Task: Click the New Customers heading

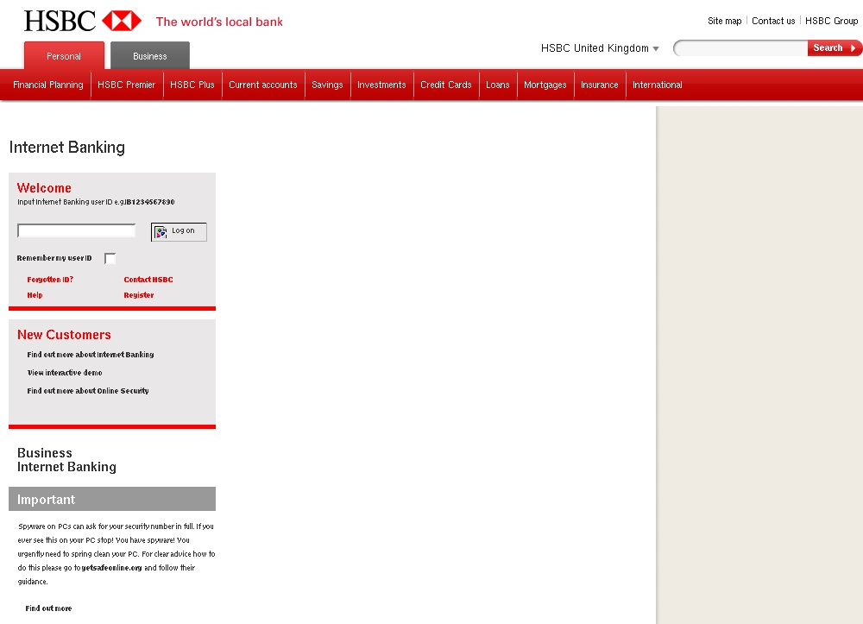Action: click(x=64, y=335)
